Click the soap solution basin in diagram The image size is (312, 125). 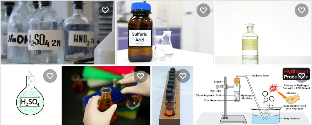(x=266, y=116)
